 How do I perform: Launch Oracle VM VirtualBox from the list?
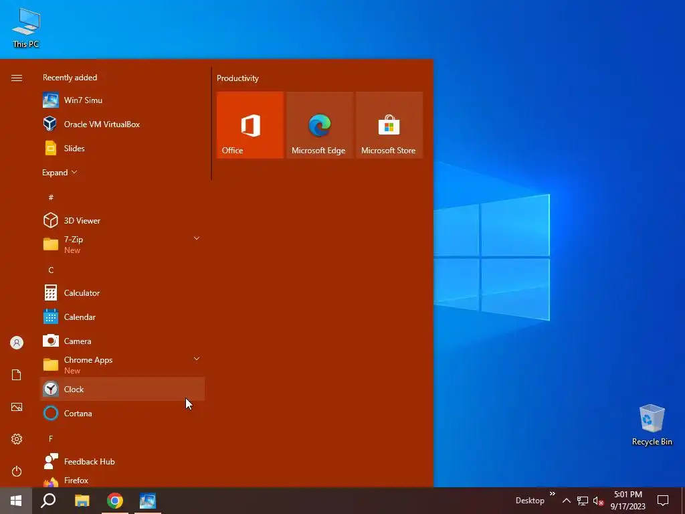pyautogui.click(x=122, y=124)
